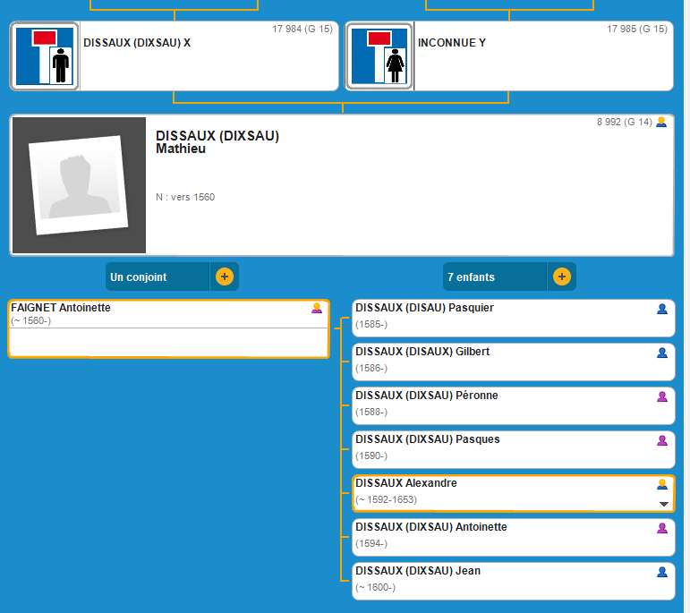This screenshot has height=613, width=690.
Task: Click Mathieu's placeholder profile photo
Action: pos(79,185)
